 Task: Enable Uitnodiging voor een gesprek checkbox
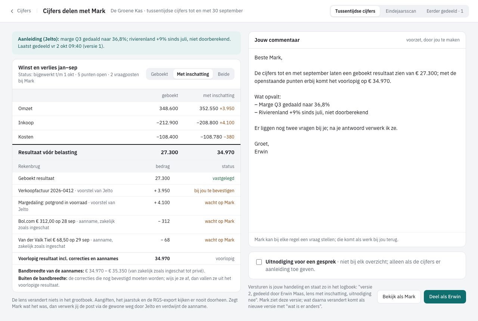[259, 262]
